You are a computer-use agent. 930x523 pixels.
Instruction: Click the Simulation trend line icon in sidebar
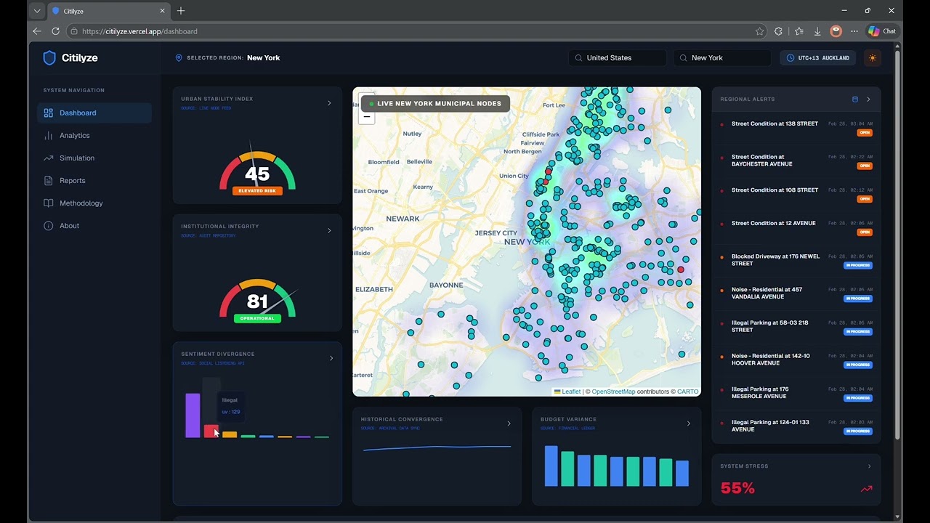tap(49, 158)
